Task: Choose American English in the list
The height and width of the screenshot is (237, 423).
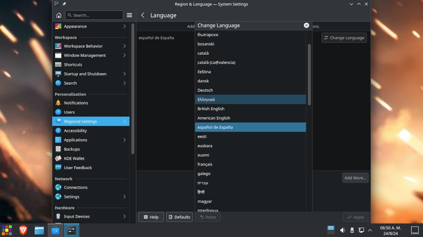Action: (214, 118)
